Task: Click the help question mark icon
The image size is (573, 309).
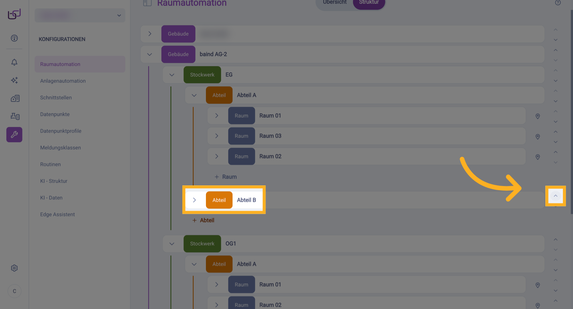Action: coord(558,3)
